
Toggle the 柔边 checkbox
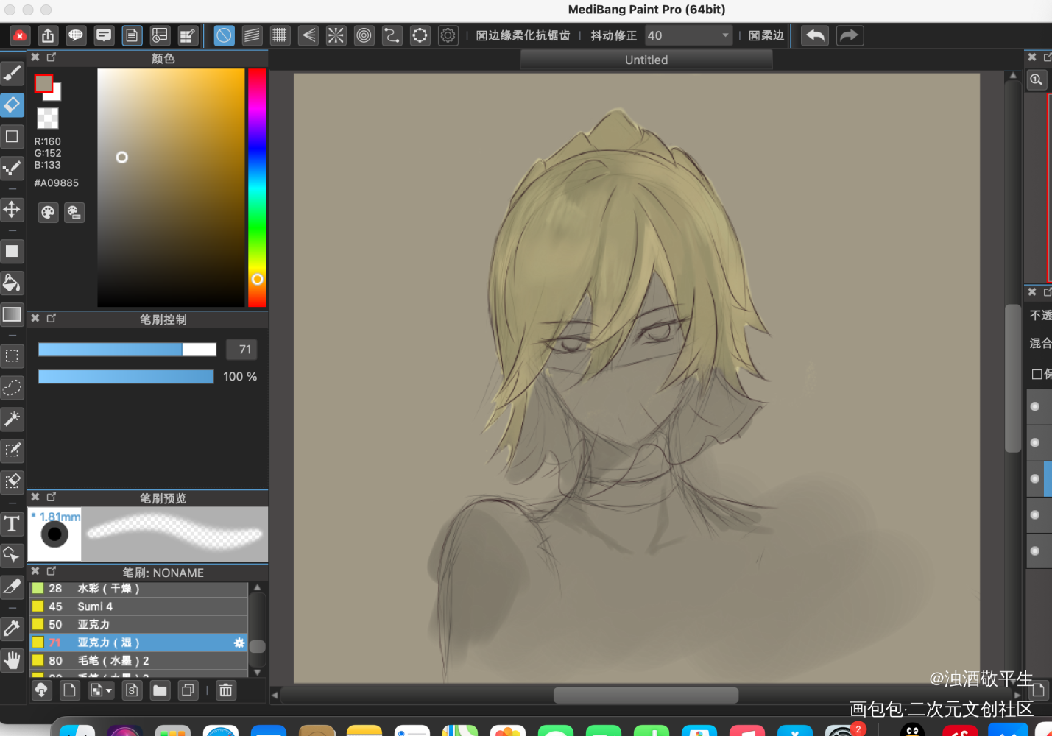754,35
